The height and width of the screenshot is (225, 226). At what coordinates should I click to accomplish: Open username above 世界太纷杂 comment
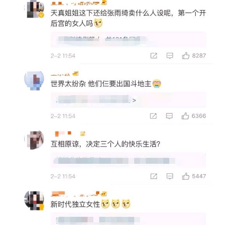coord(60,74)
